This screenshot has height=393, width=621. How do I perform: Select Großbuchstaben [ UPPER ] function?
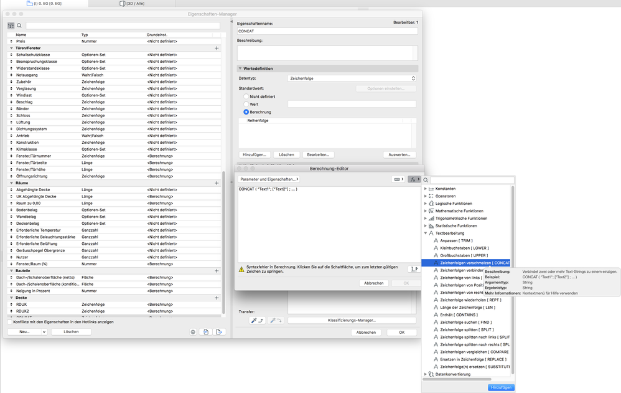[464, 255]
